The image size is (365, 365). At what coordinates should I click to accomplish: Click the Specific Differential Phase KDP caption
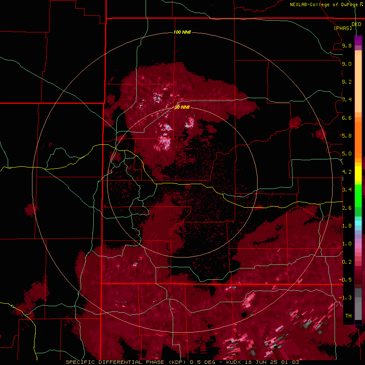(126, 362)
